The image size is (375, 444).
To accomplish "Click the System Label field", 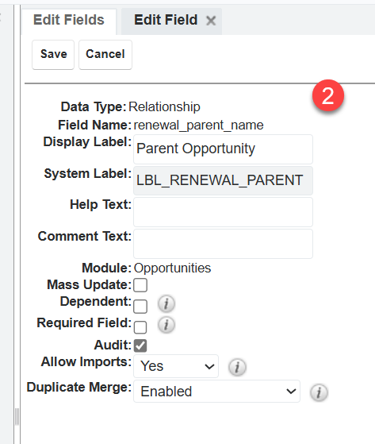I will [x=223, y=180].
